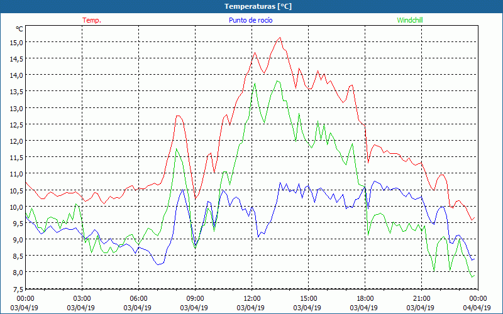Screen dimensions: 503x314
Task: Click the '21:00' time axis label
Action: [421, 299]
